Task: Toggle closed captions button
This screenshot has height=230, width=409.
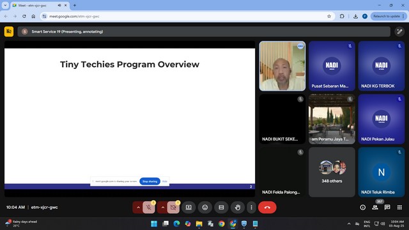Action: click(x=221, y=208)
